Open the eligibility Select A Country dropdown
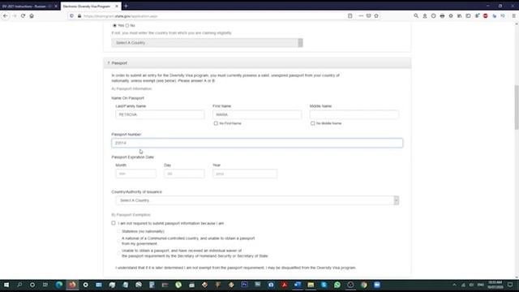519x292 pixels. pos(208,43)
